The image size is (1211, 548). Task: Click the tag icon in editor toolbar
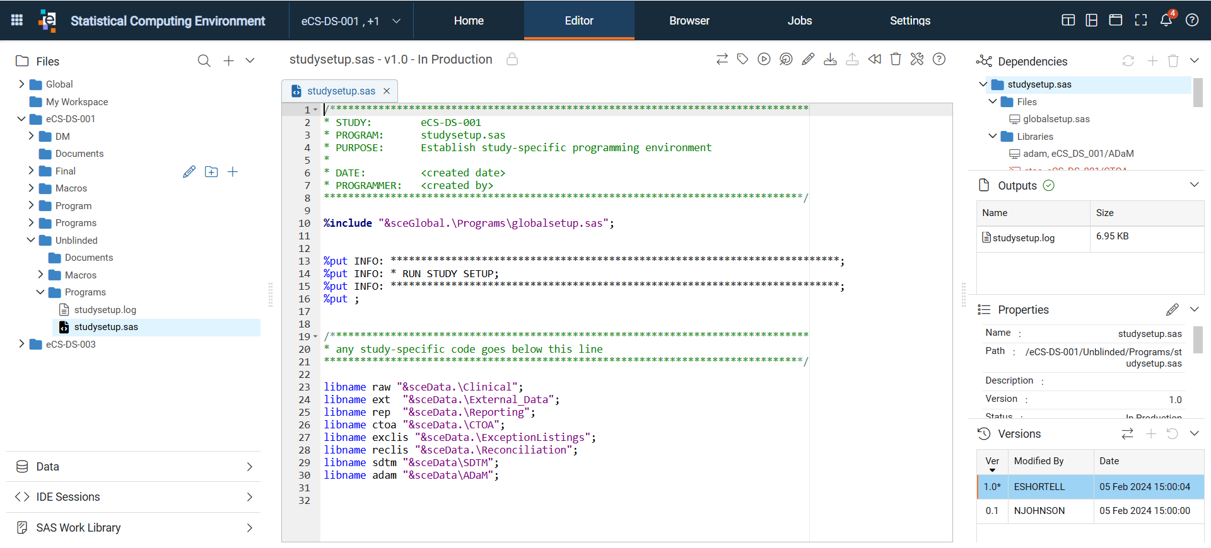tap(743, 59)
